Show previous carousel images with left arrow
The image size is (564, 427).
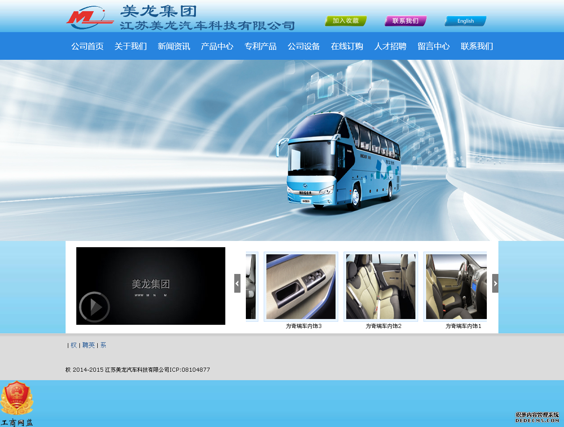point(237,283)
